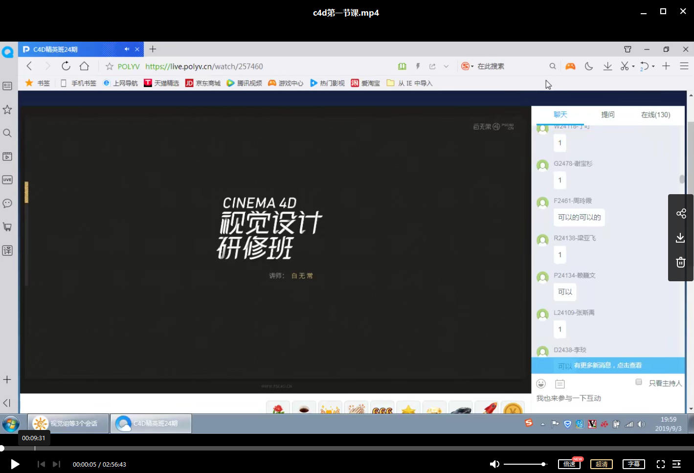Click the 有更多新消息，点击查看 notification bar

pyautogui.click(x=608, y=365)
